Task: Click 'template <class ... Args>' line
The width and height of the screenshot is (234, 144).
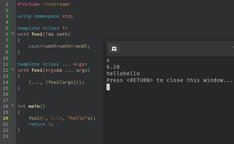Action: click(52, 64)
